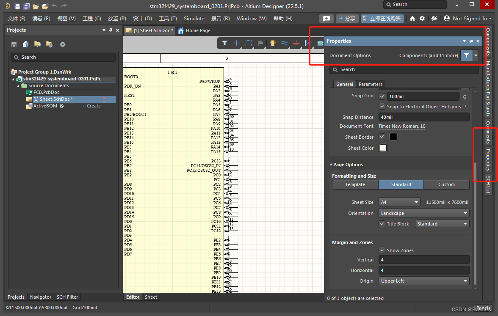Image resolution: width=498 pixels, height=316 pixels.
Task: Open the 设计 (D) menu
Action: 142,19
